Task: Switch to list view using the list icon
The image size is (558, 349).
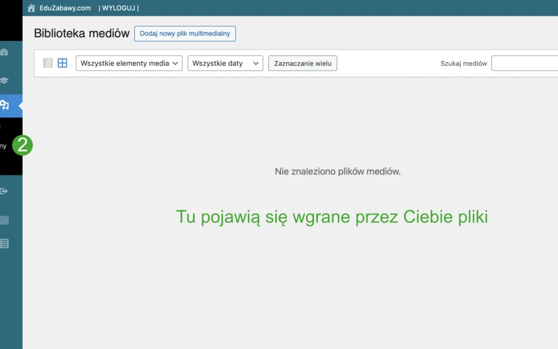Action: [48, 63]
